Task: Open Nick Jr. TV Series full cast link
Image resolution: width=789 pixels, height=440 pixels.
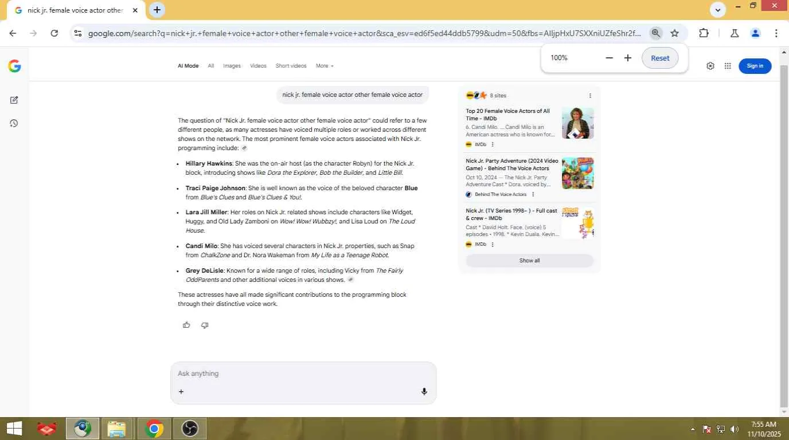Action: (x=511, y=214)
